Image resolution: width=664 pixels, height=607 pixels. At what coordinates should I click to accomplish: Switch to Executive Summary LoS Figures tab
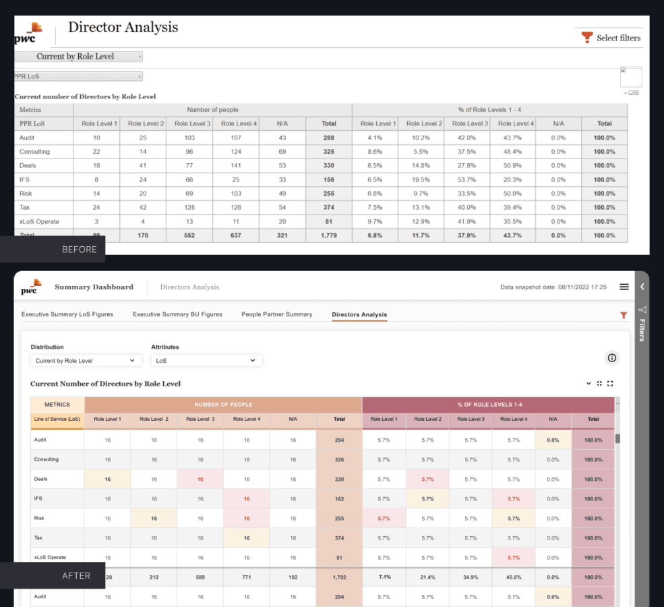67,314
